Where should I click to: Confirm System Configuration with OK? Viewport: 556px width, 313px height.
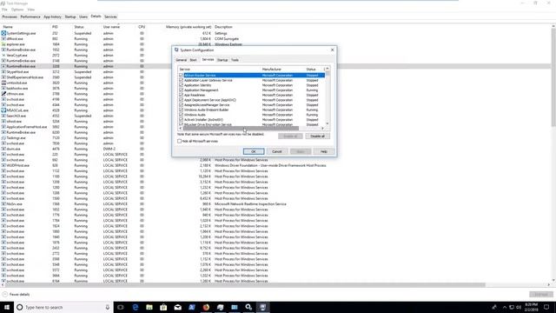254,151
